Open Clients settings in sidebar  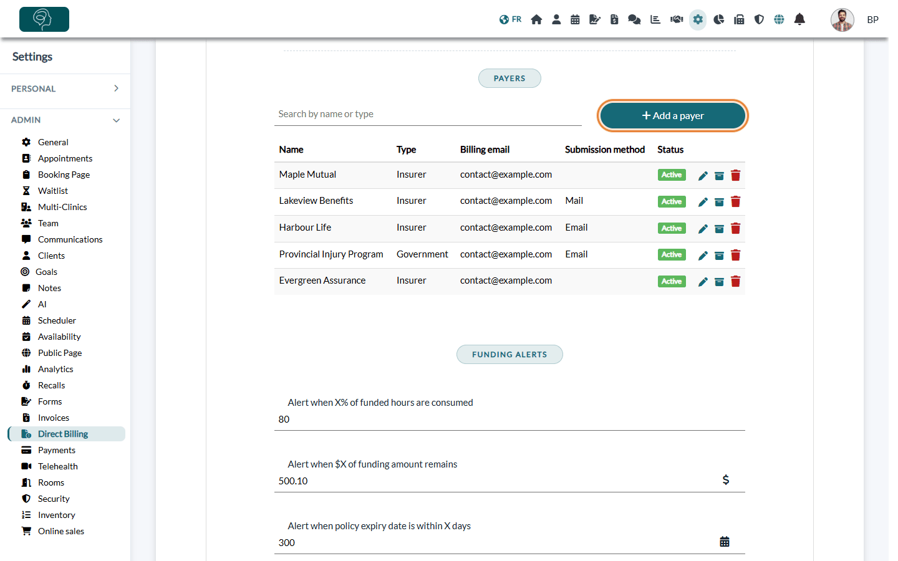coord(51,256)
